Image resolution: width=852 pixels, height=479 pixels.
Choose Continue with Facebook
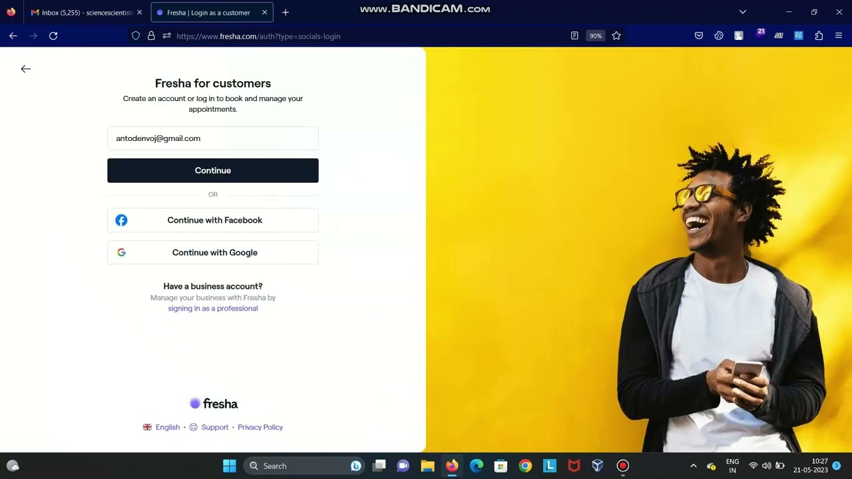point(213,220)
